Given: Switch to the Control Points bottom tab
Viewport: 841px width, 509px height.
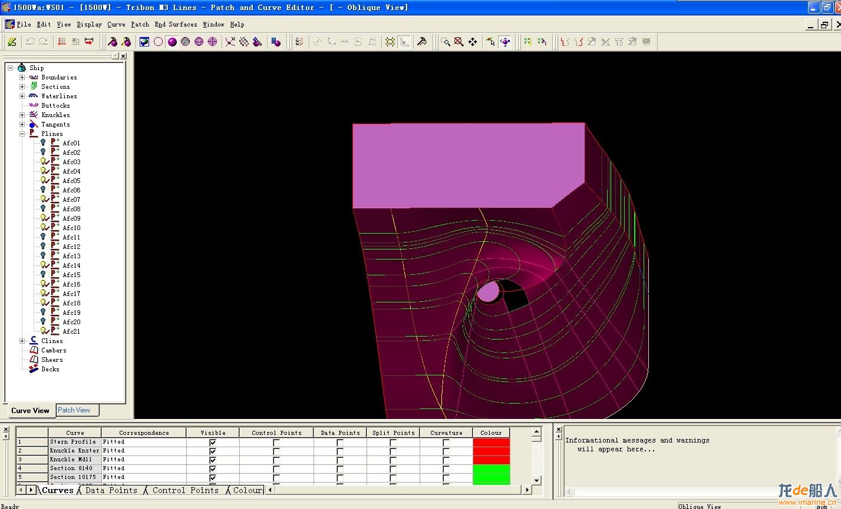Looking at the screenshot, I should [x=185, y=490].
